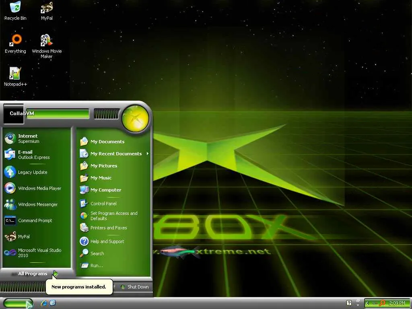Click the help question-mark tray icon
The width and height of the screenshot is (412, 309).
coord(349,303)
